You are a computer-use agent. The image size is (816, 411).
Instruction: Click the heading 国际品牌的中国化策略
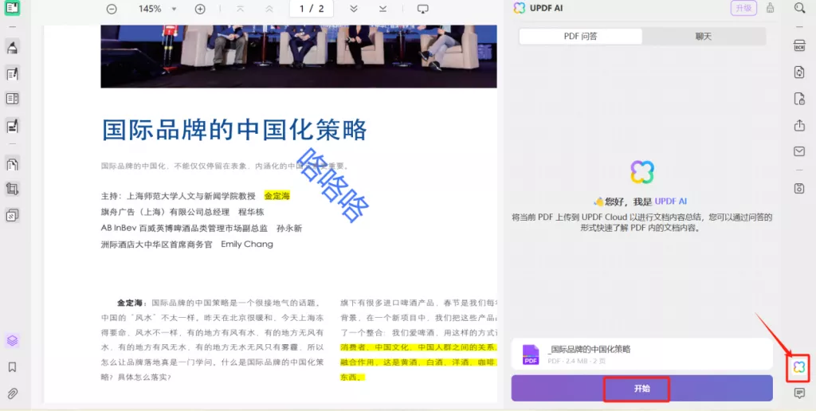235,130
